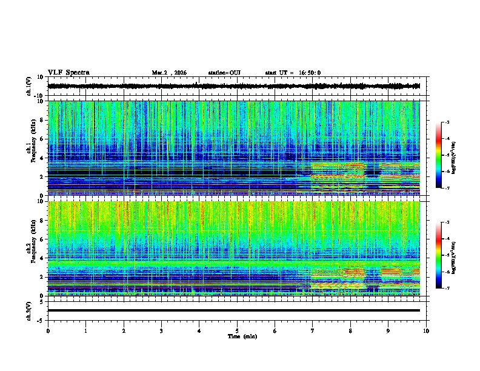Click the "VLF Spectra" title text

(x=68, y=73)
